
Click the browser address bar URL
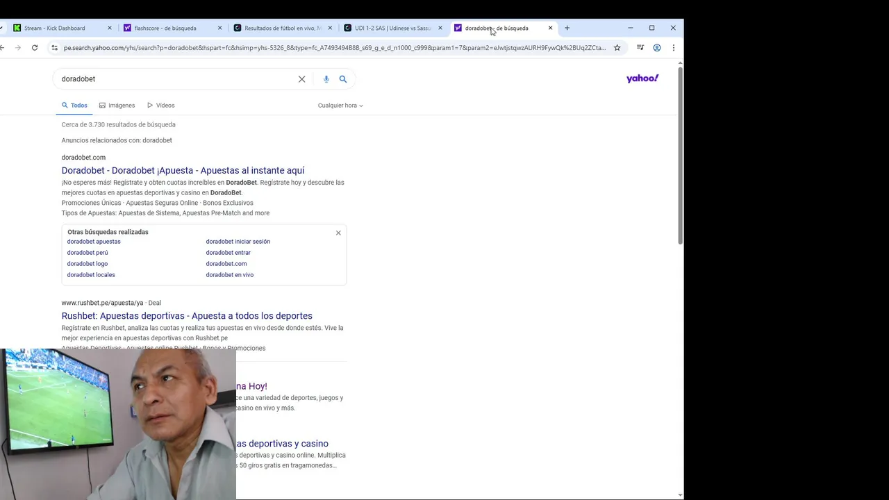click(x=334, y=48)
